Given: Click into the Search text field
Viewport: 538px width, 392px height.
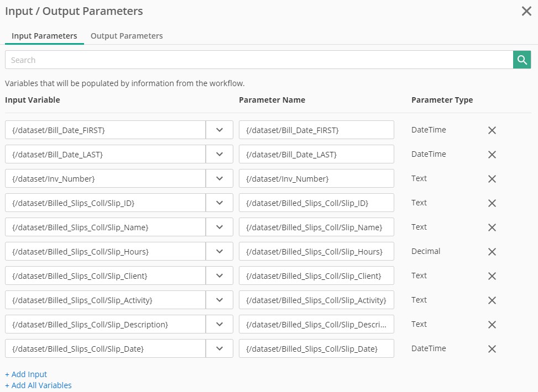Looking at the screenshot, I should (x=259, y=60).
